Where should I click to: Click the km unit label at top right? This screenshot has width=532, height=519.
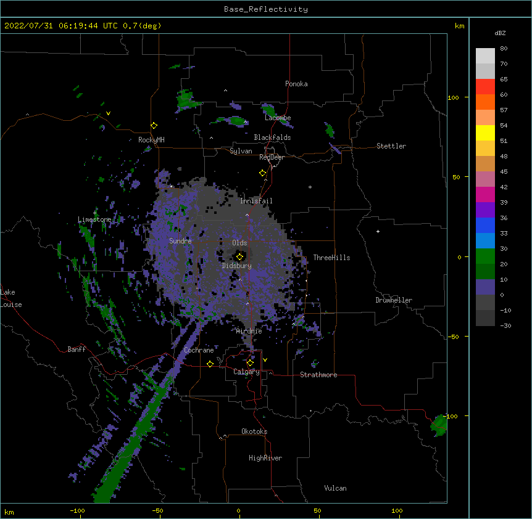click(459, 26)
